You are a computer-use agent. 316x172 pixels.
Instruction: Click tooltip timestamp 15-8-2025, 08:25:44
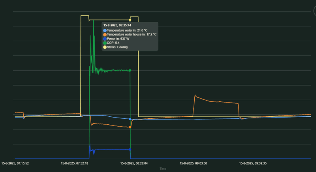tap(117, 25)
